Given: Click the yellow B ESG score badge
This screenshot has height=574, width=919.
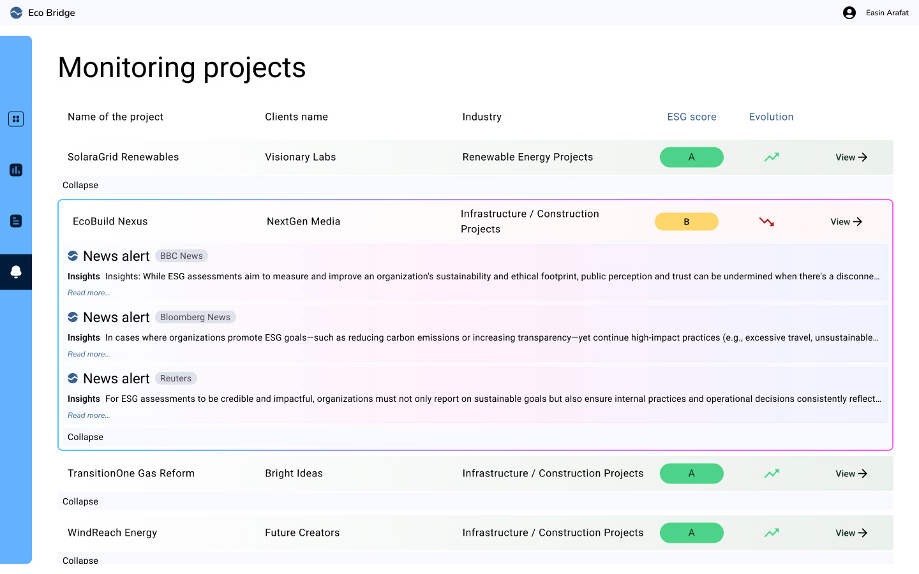Looking at the screenshot, I should (x=686, y=222).
